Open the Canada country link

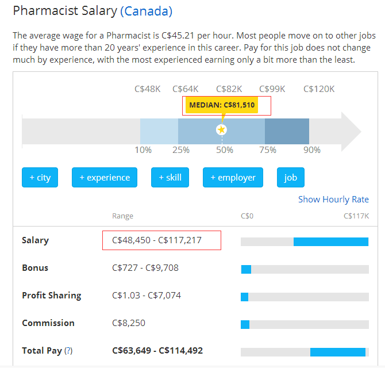tap(146, 11)
